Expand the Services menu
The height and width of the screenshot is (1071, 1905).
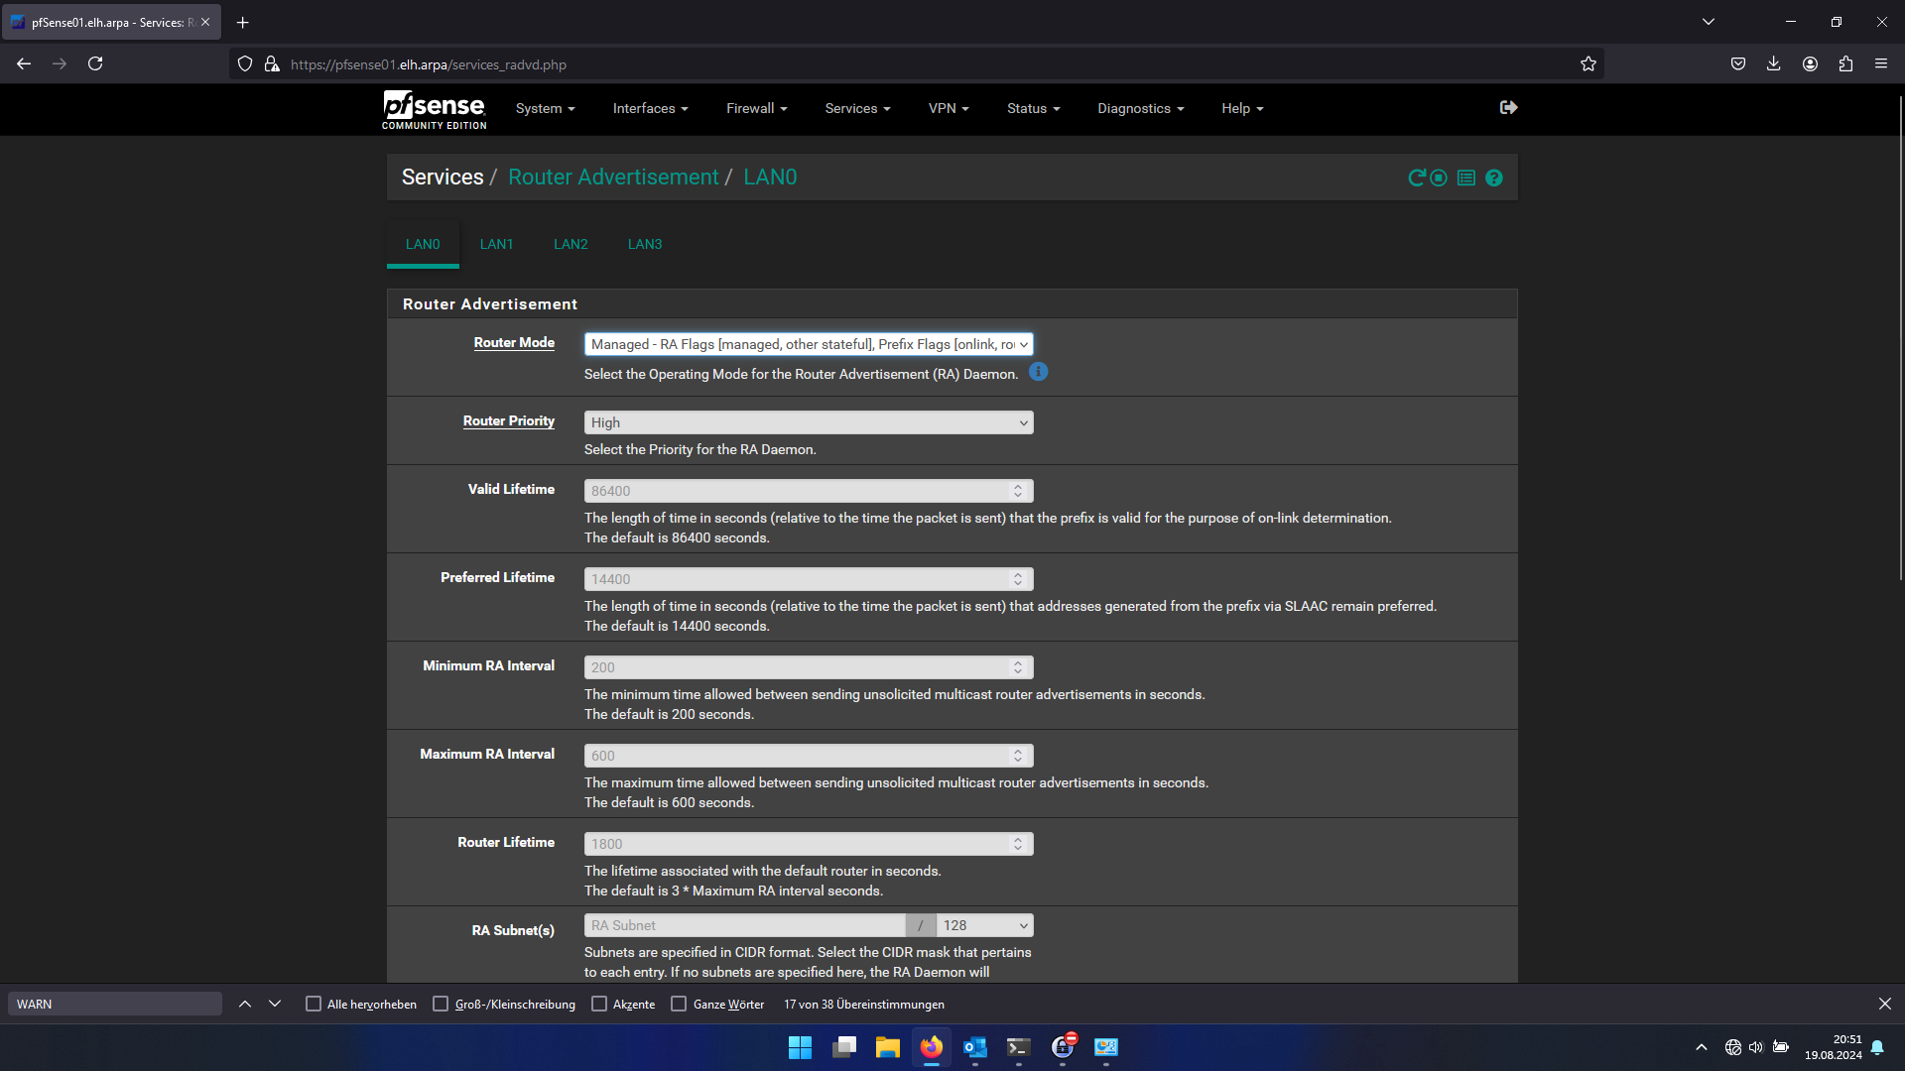(857, 109)
